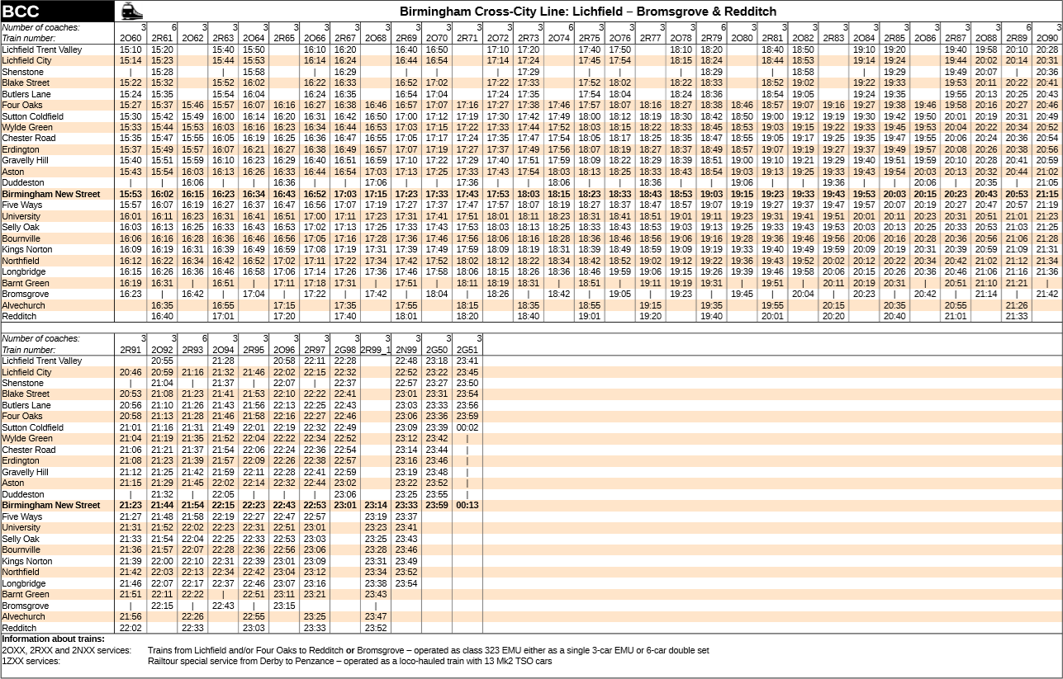Click train number 2R85
The image size is (1063, 679).
(895, 39)
